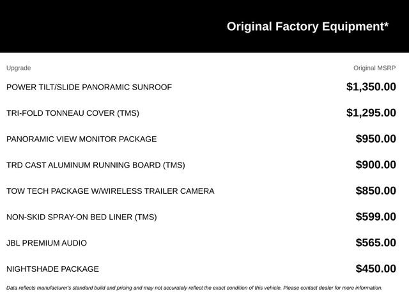Select the Original MSRP column header
The image size is (409, 307).
374,68
